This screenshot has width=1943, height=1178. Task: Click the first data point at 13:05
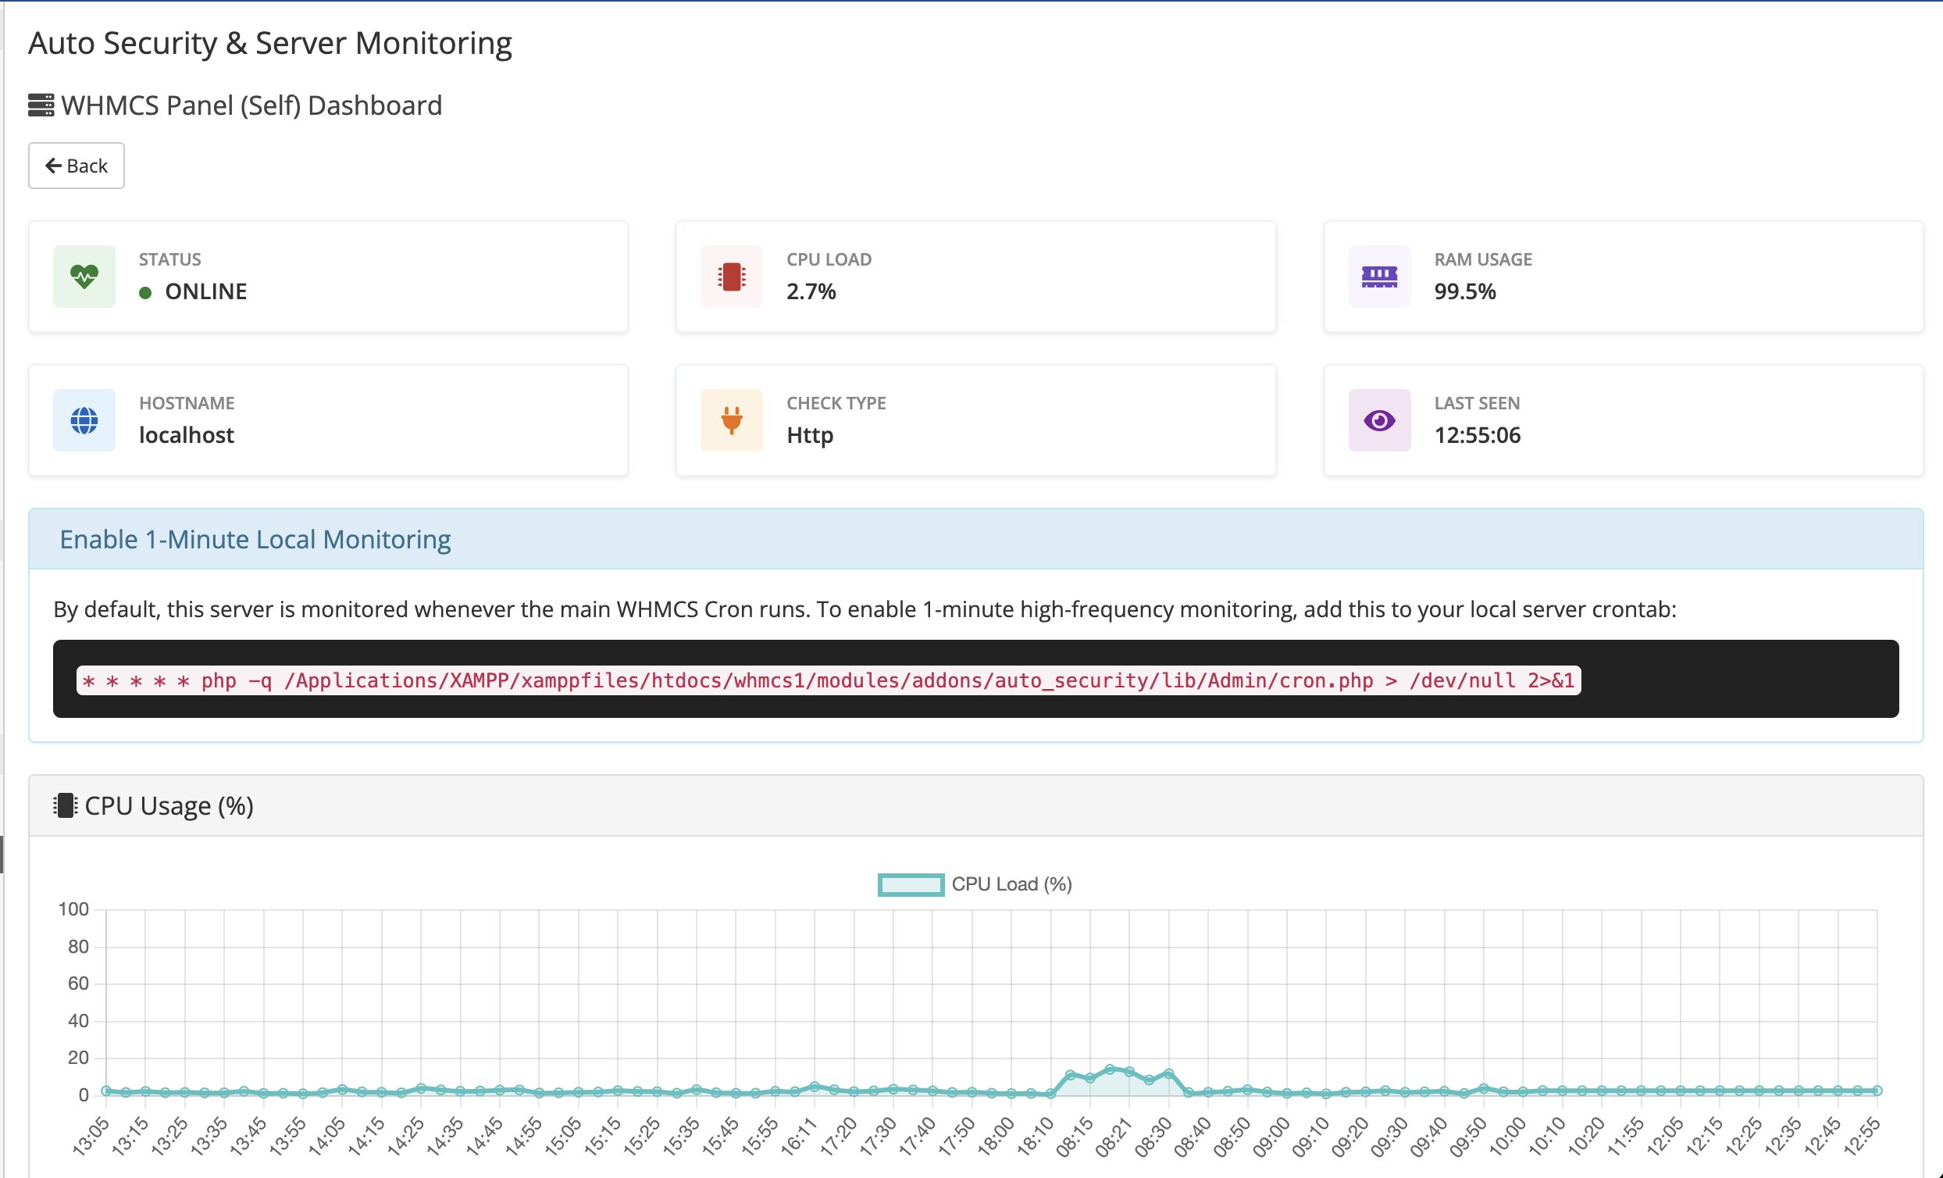(106, 1091)
